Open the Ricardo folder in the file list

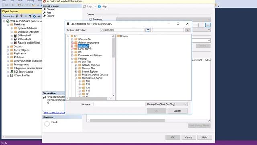click(x=122, y=36)
